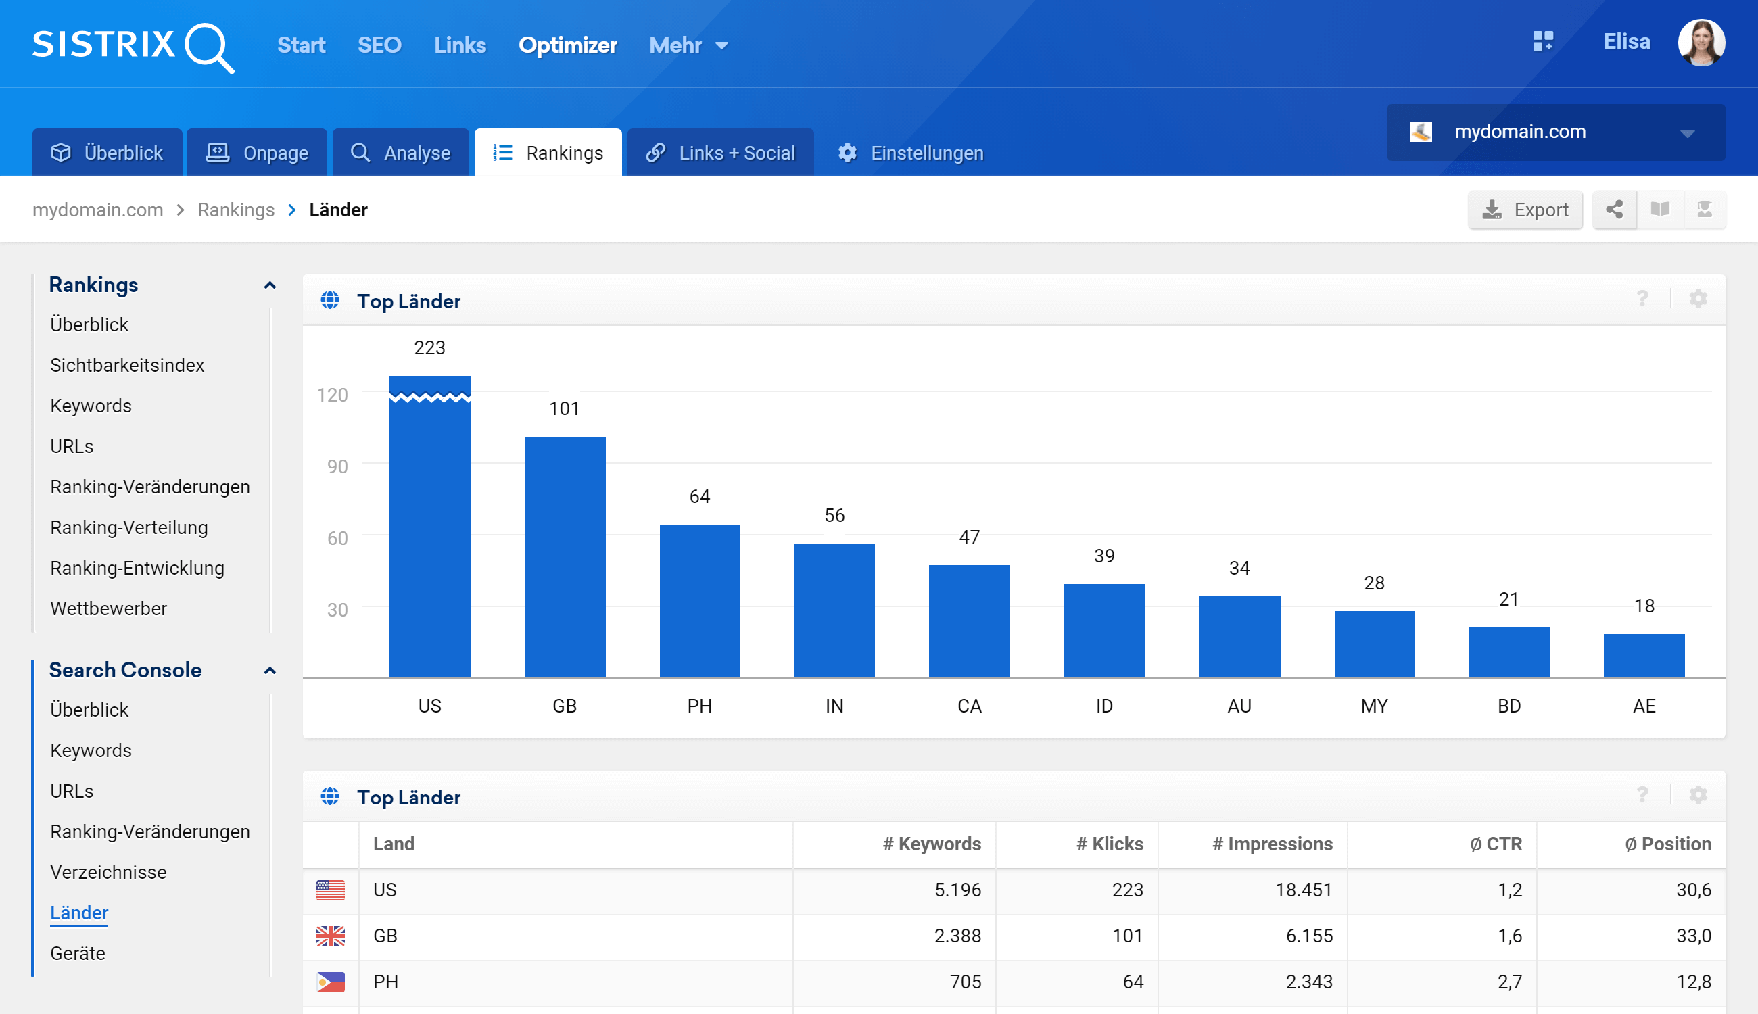
Task: Open the mydomain.com project dropdown
Action: tap(1555, 132)
